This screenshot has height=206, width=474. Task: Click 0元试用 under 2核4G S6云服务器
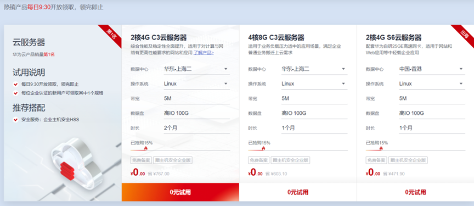(x=415, y=192)
